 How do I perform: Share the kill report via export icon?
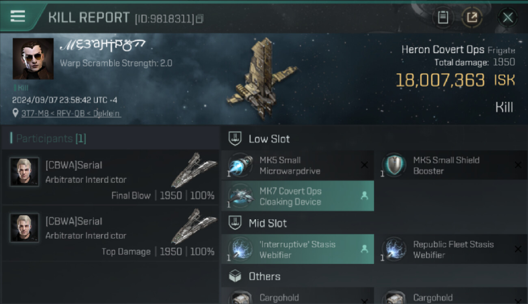[x=472, y=17]
